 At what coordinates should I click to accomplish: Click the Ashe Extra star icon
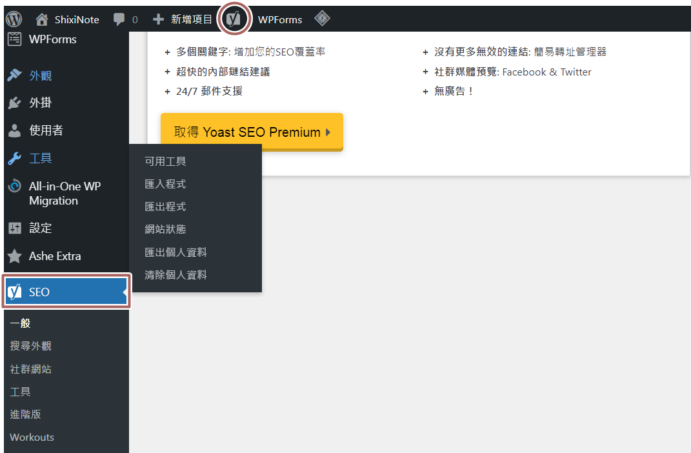click(15, 256)
